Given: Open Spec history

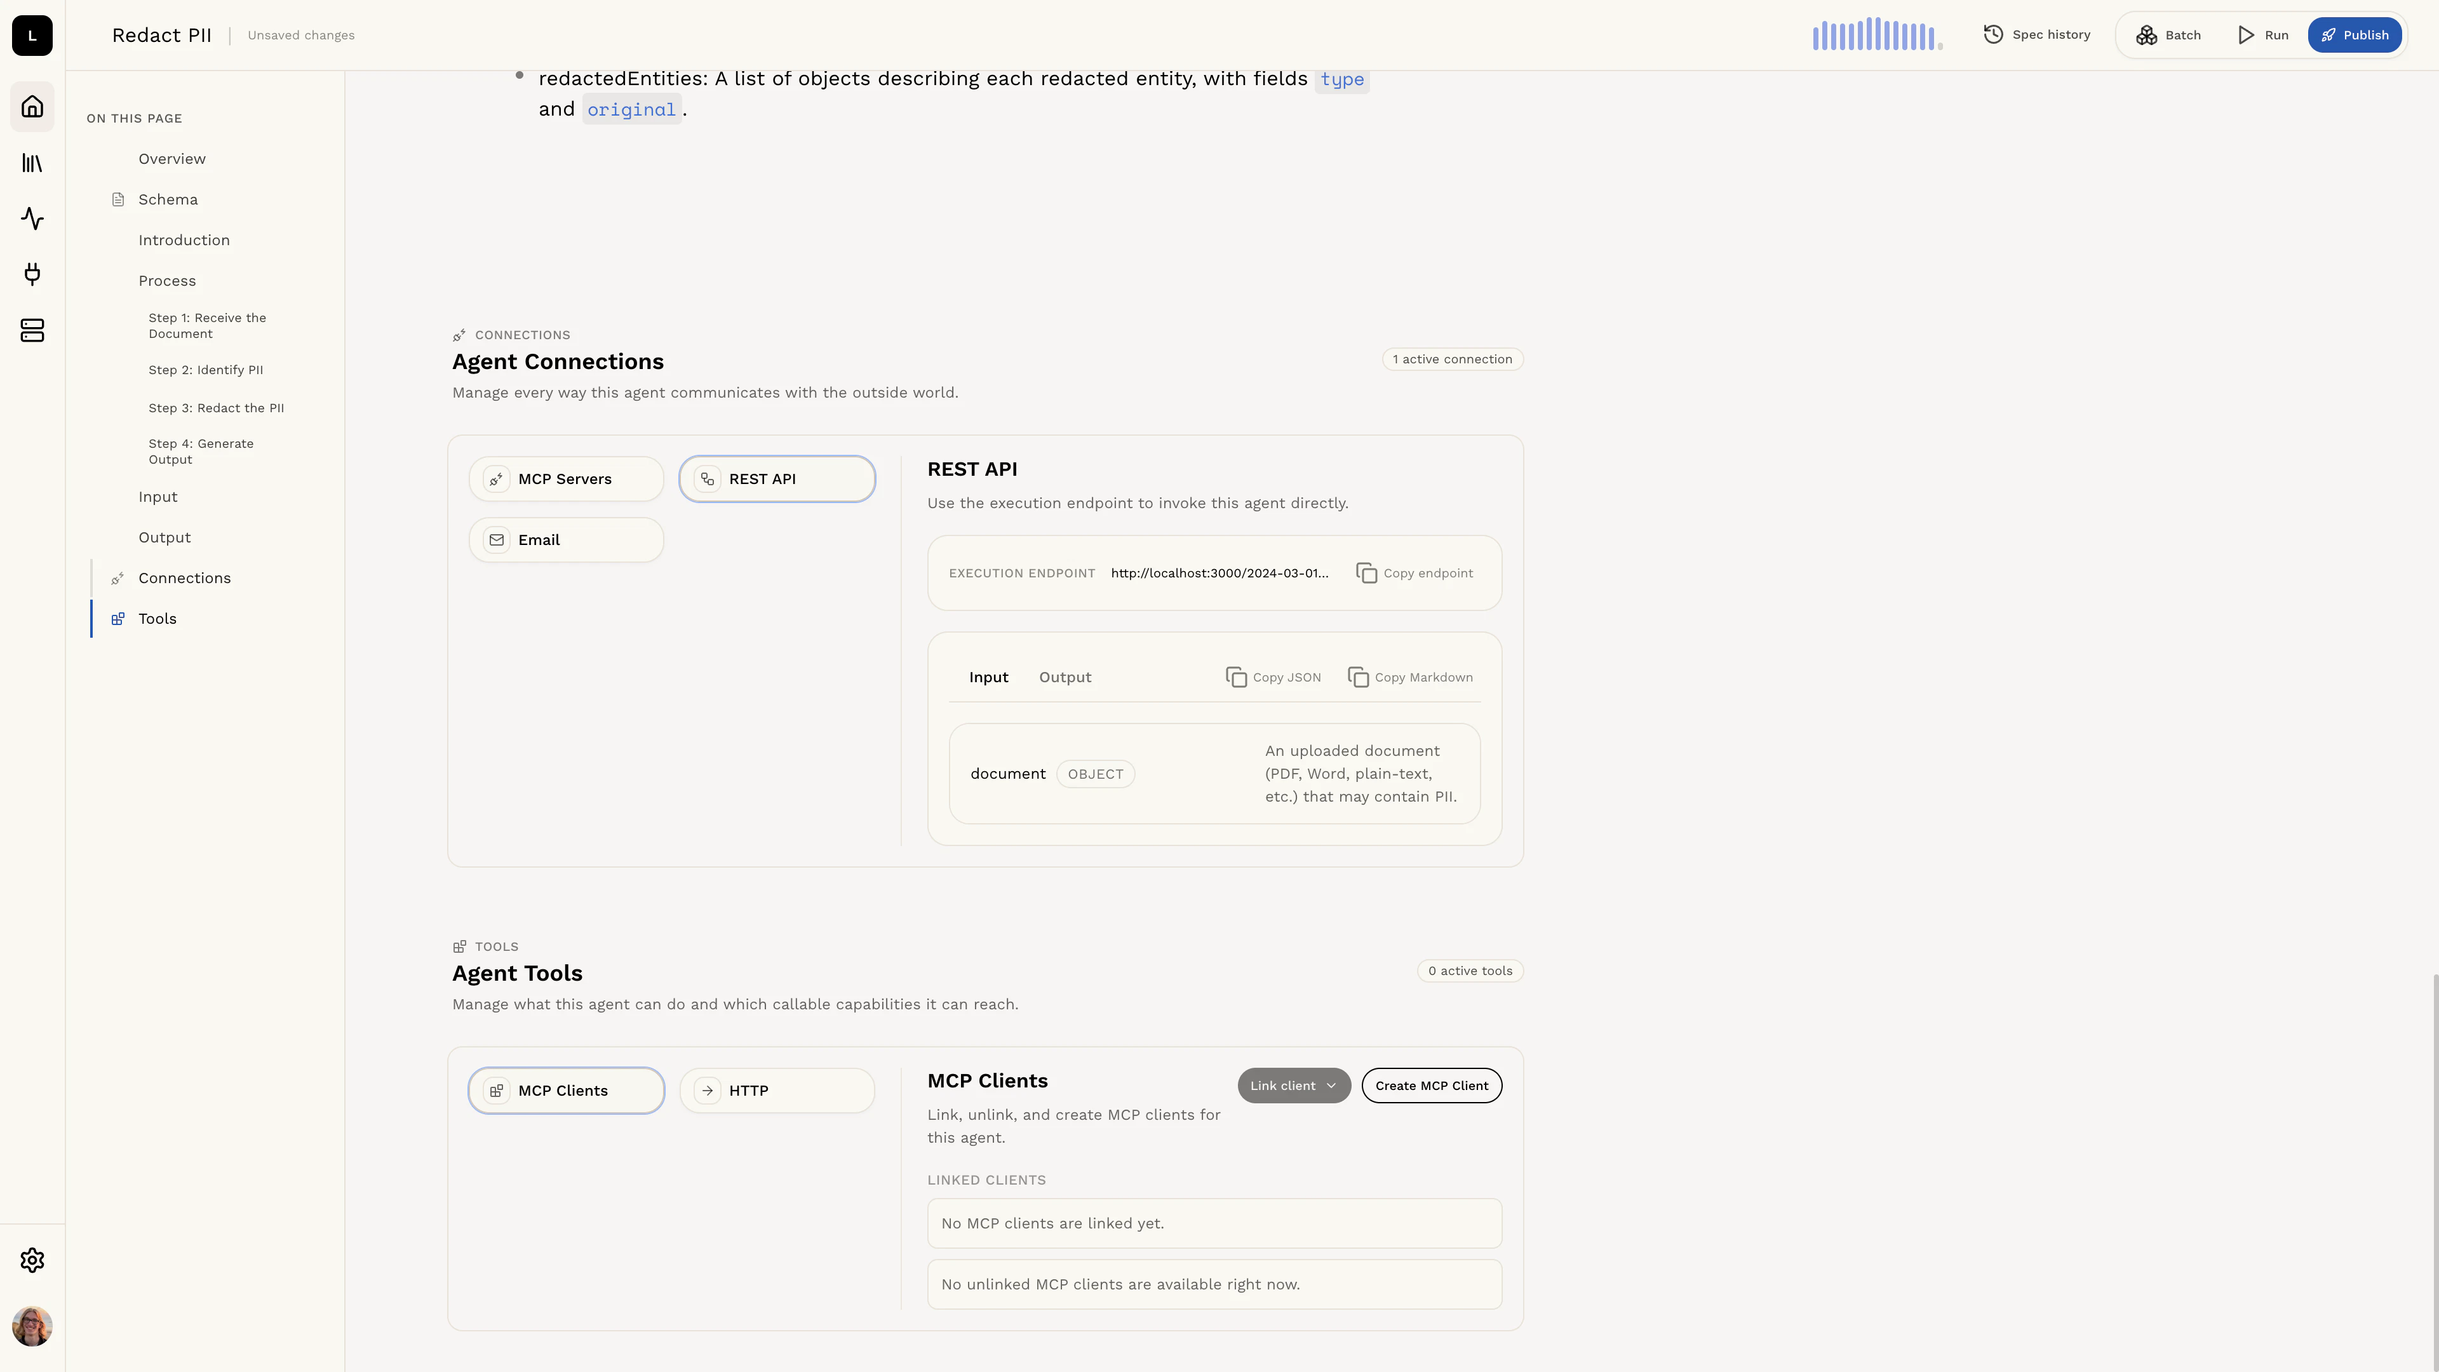Looking at the screenshot, I should tap(2036, 35).
